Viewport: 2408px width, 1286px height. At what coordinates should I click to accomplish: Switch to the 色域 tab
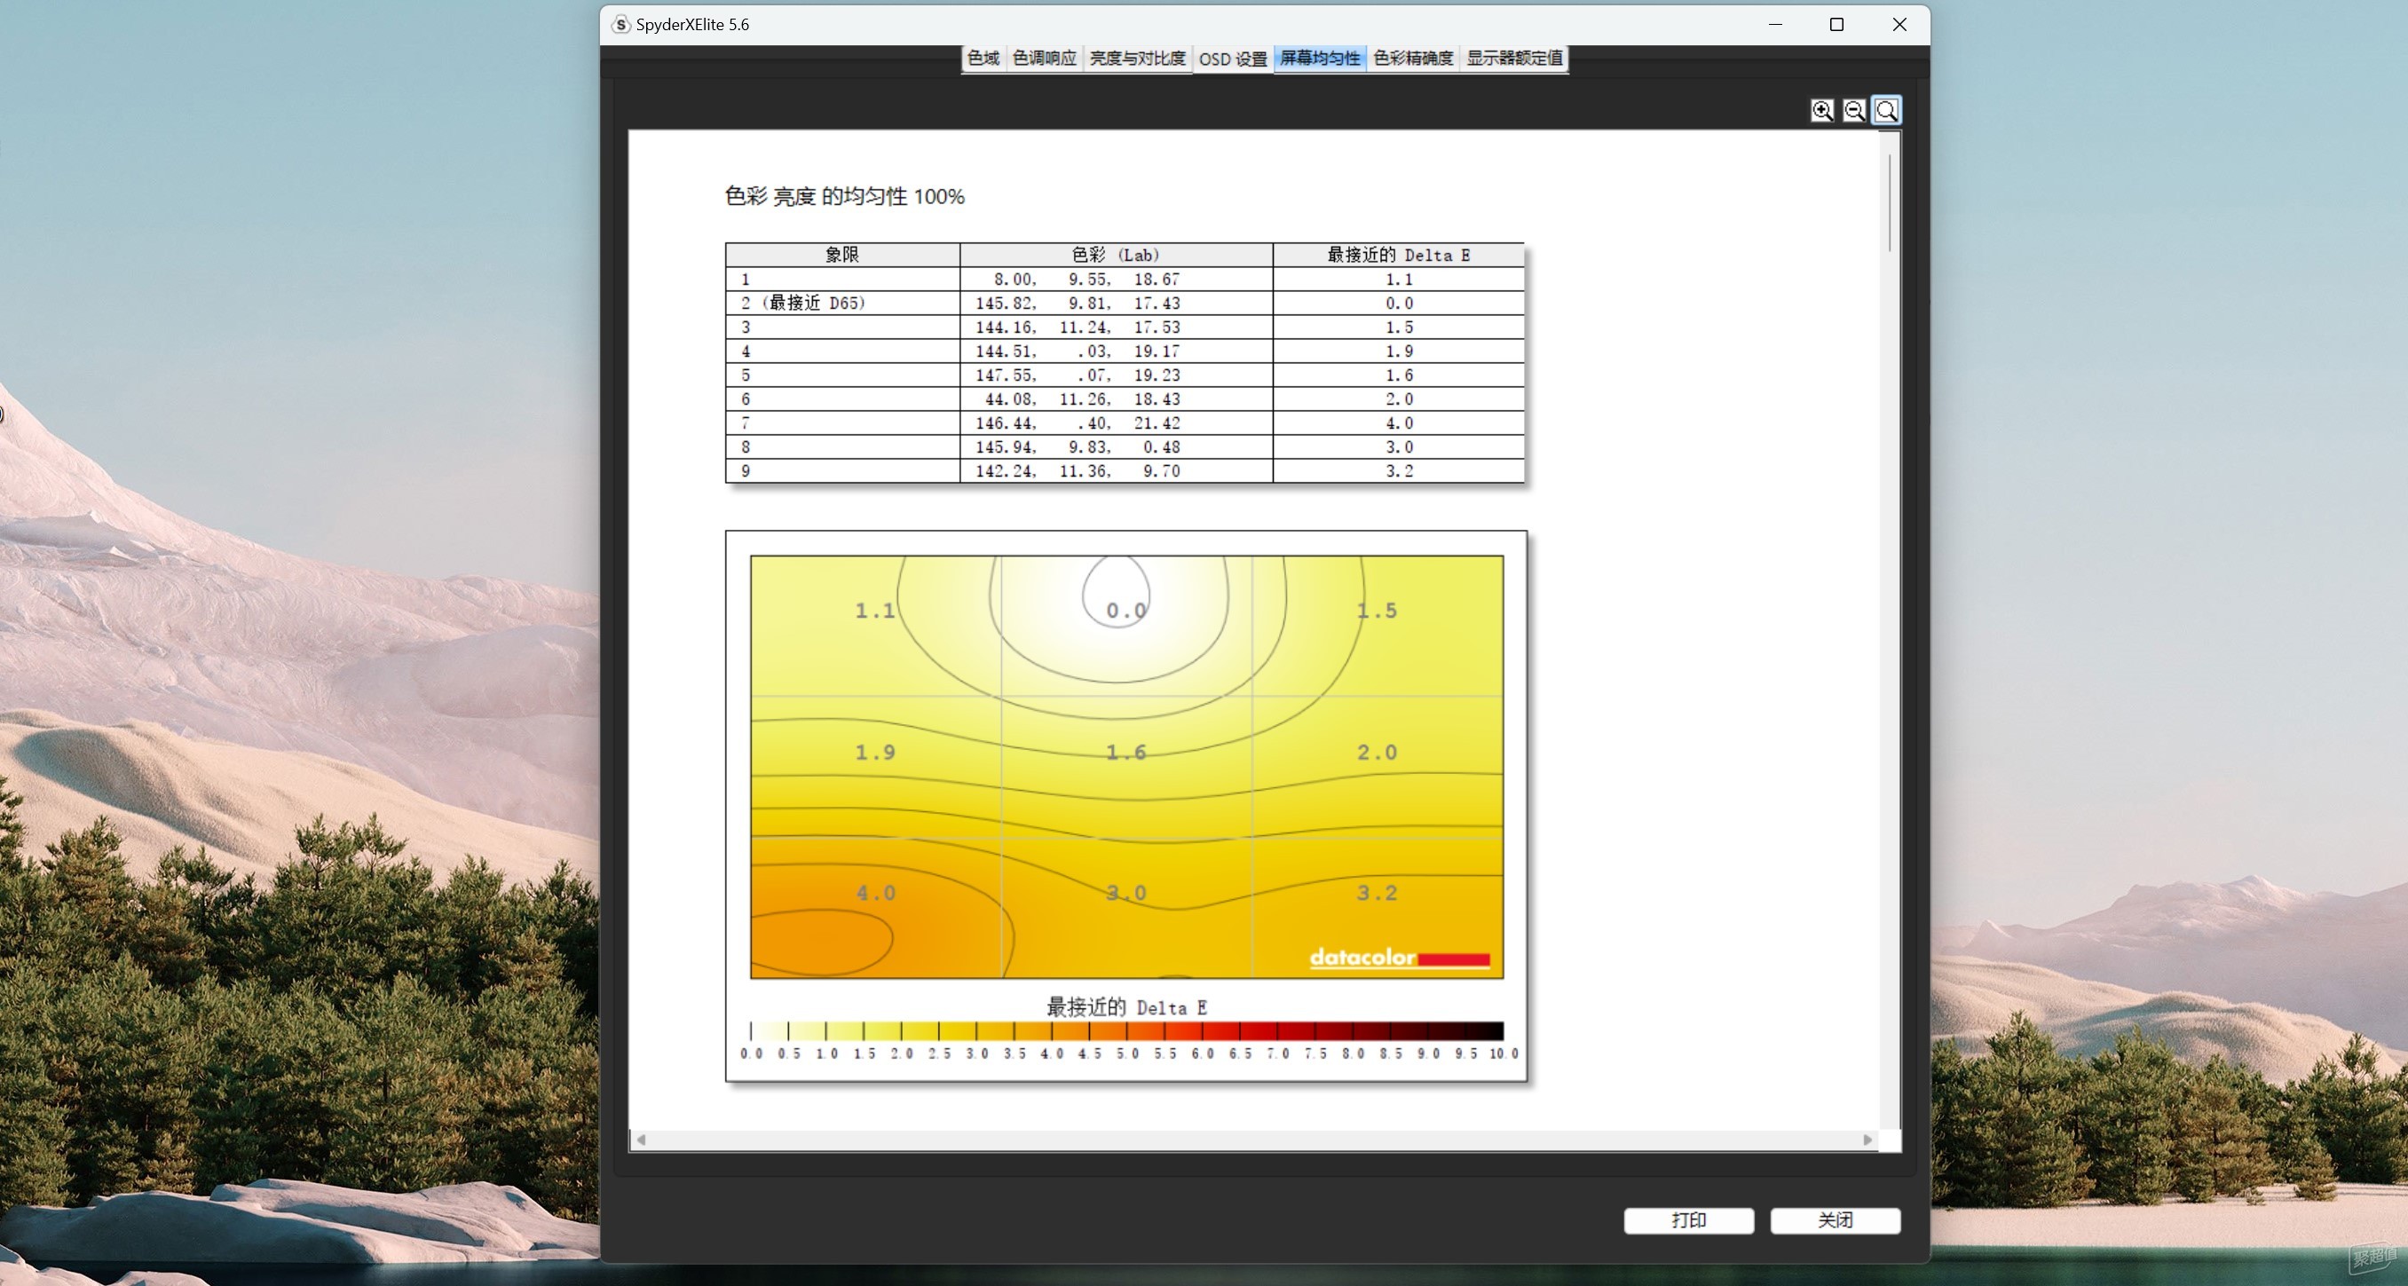tap(983, 58)
